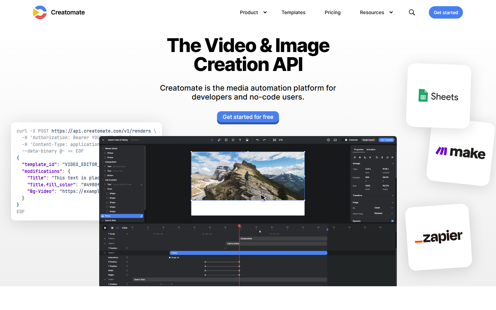Expand the Resources dropdown menu
The height and width of the screenshot is (310, 496).
pyautogui.click(x=376, y=12)
